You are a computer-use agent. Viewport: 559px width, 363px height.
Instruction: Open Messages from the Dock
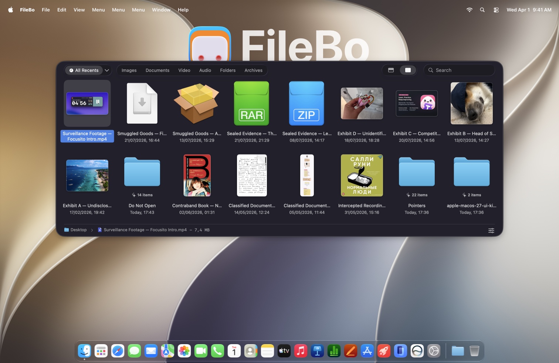(134, 351)
